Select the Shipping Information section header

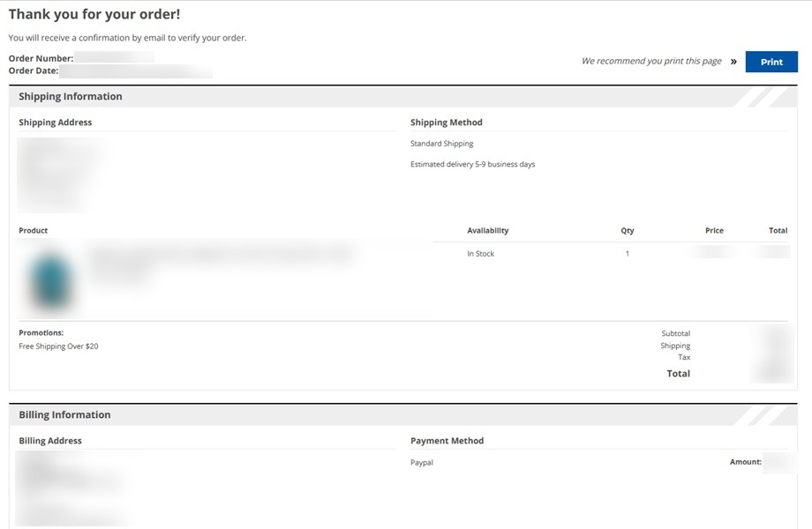(x=71, y=97)
